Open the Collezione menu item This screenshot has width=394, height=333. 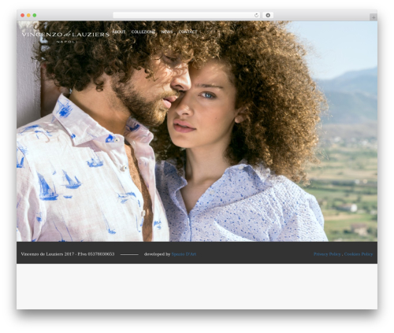click(x=143, y=31)
